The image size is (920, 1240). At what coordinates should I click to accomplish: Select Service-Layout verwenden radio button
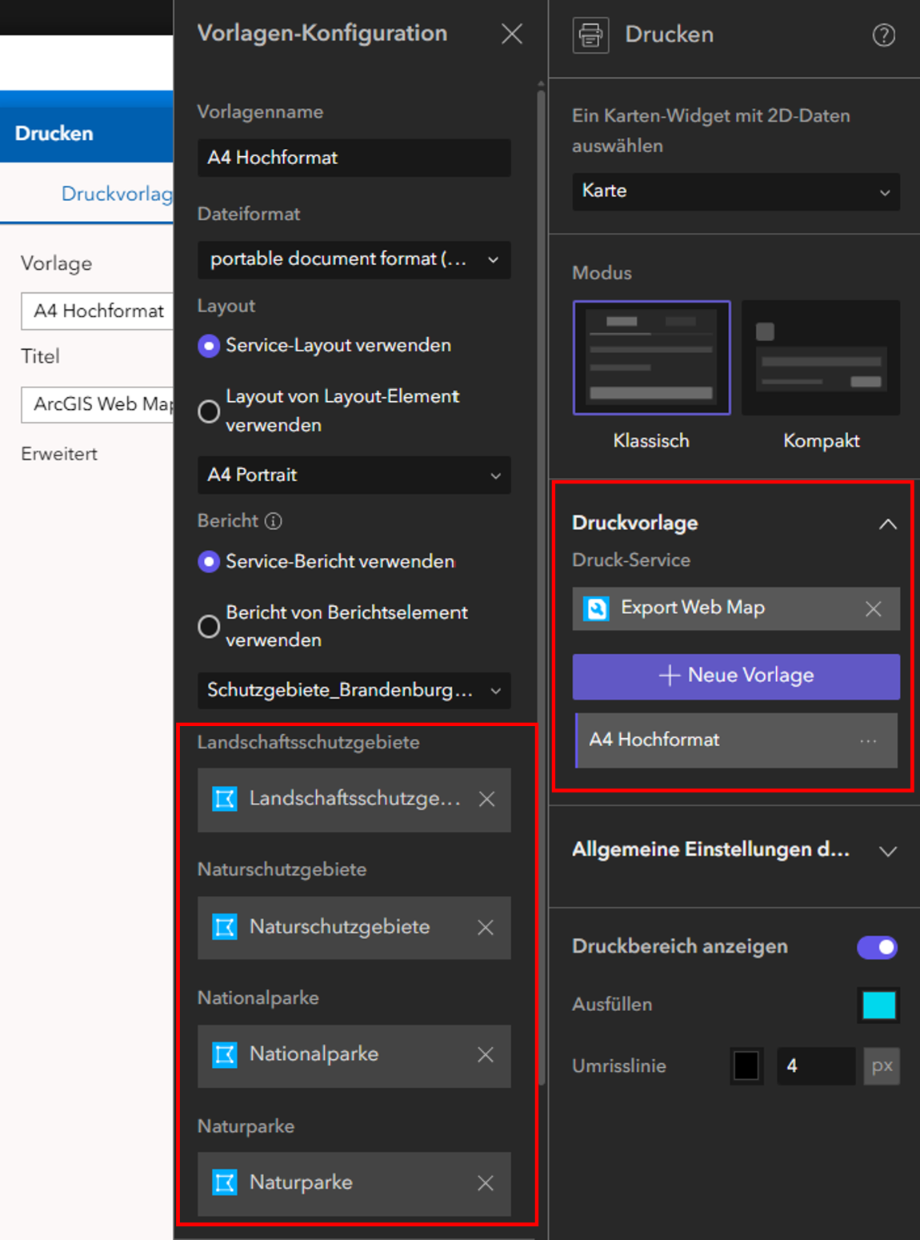click(x=209, y=346)
